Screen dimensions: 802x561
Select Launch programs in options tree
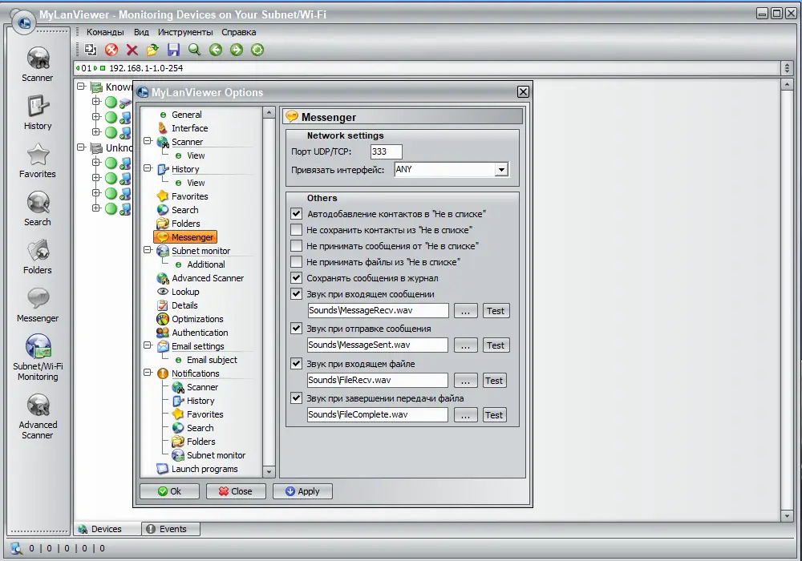point(205,469)
